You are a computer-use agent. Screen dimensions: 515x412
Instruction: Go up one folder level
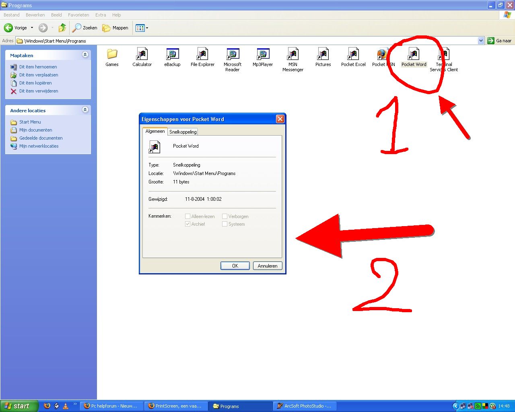pos(62,28)
